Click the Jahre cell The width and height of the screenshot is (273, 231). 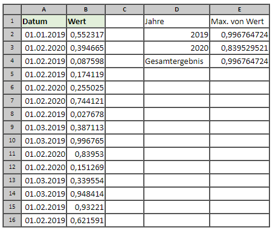click(177, 21)
